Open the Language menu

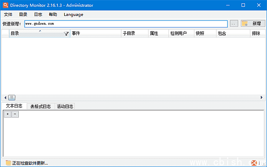73,15
